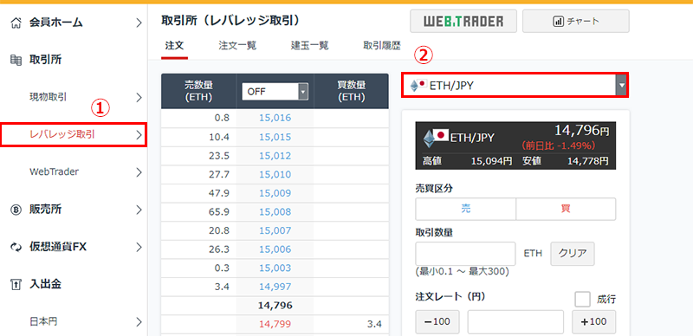This screenshot has height=336, width=693.
Task: Open the チャート button
Action: 576,22
